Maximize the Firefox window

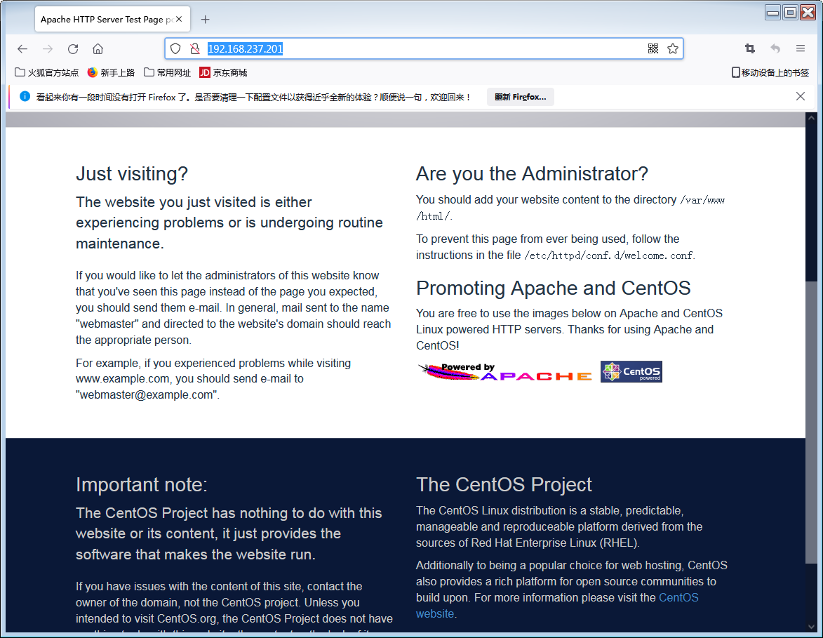pyautogui.click(x=791, y=12)
